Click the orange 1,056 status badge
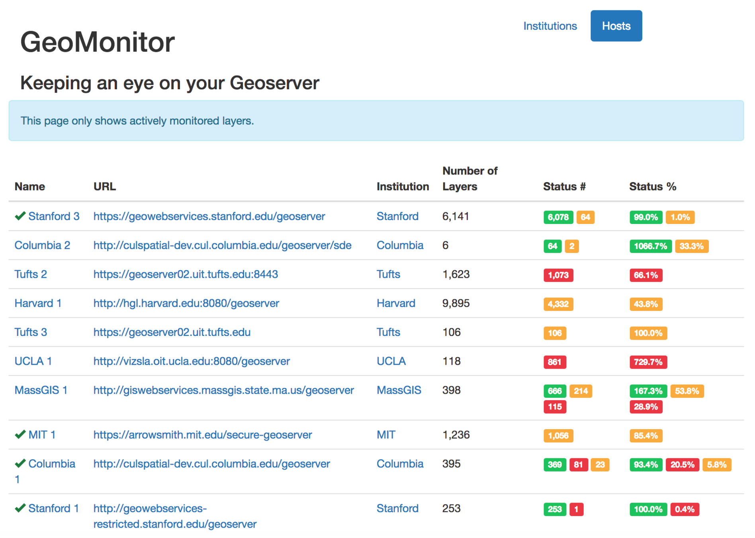Screen dimensions: 755x538 (x=558, y=436)
